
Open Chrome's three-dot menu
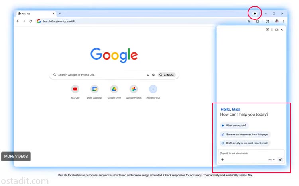[283, 21]
